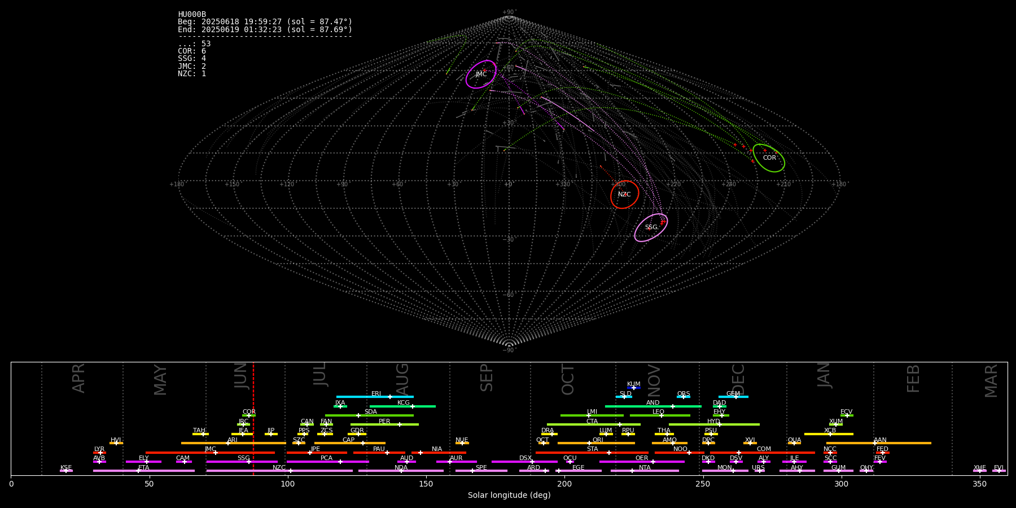Click the DEC month label
Image resolution: width=1016 pixels, height=508 pixels.
738,379
